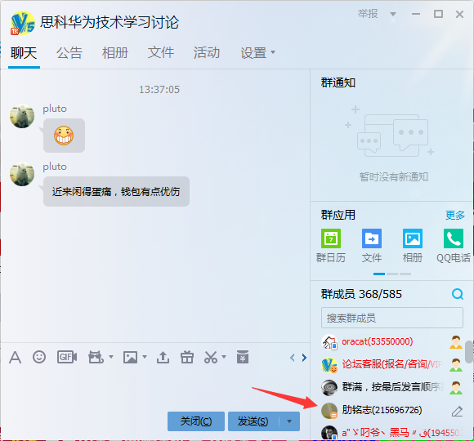Click the group title 思科华为技术学习讨论
This screenshot has width=474, height=441.
tap(110, 23)
